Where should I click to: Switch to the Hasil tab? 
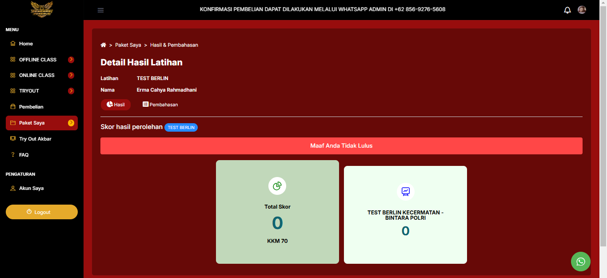(x=116, y=105)
